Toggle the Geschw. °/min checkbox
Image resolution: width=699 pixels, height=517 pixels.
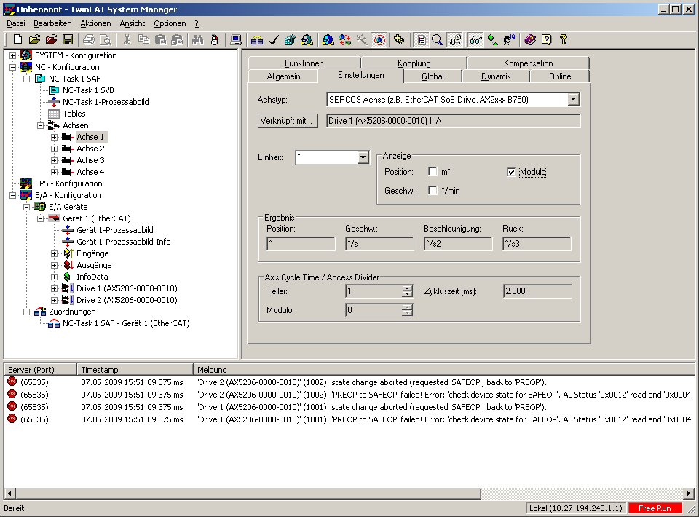pos(433,190)
